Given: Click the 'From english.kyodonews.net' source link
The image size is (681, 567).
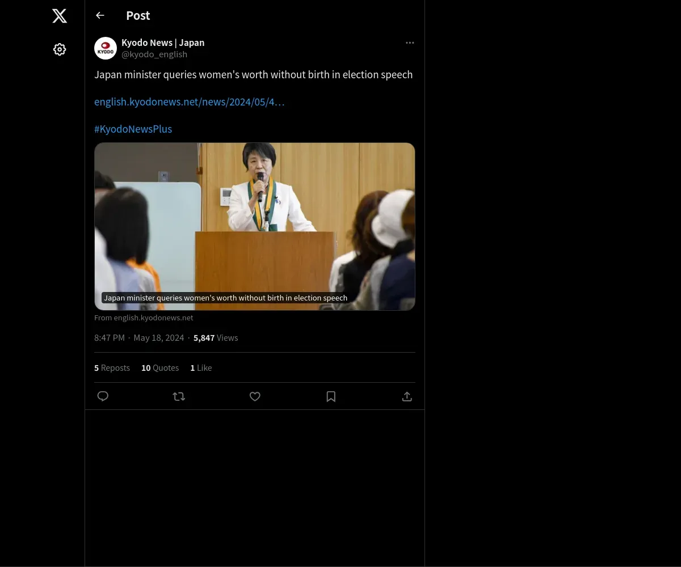Looking at the screenshot, I should pos(144,318).
